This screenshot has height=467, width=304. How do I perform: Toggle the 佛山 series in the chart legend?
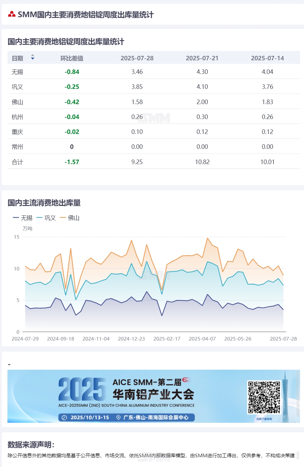point(70,218)
